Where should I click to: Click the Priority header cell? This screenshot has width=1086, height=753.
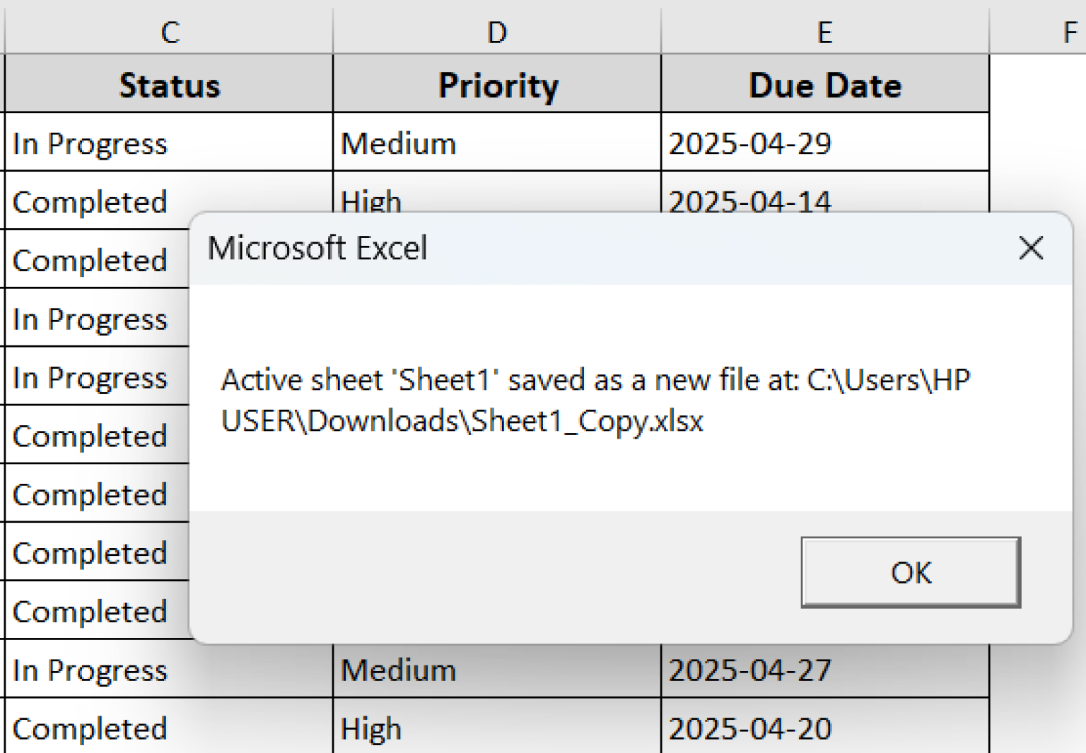(x=497, y=85)
